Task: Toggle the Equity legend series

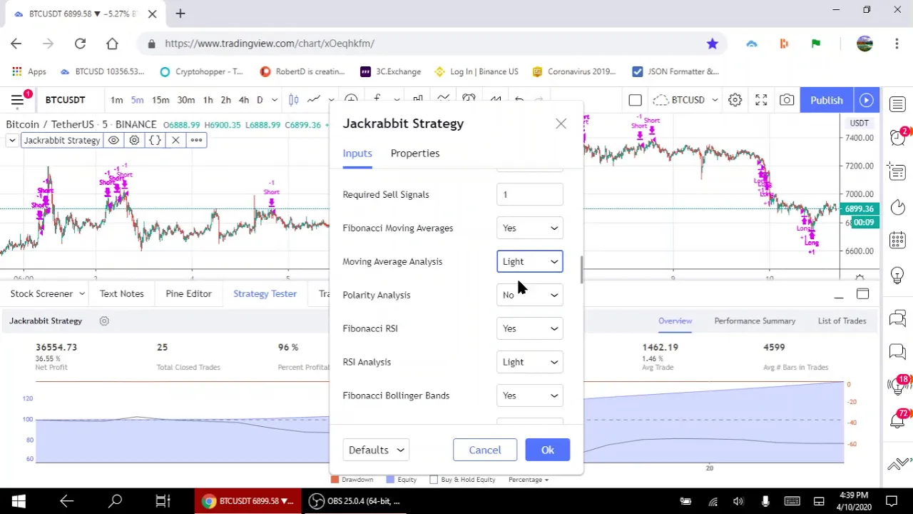Action: 402,480
